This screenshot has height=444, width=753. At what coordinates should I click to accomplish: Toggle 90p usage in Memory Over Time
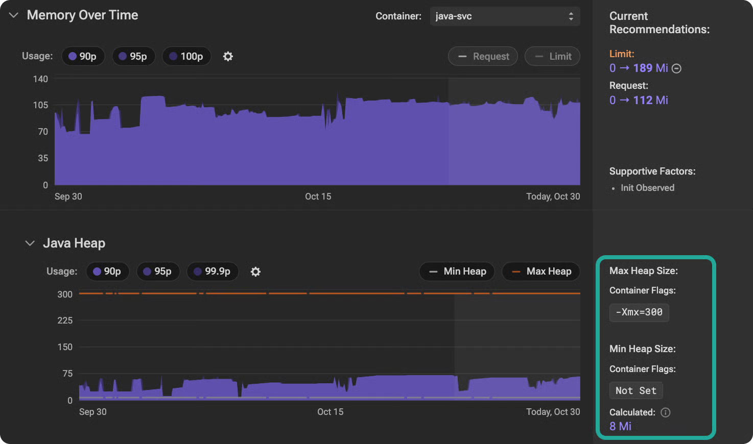click(x=83, y=56)
